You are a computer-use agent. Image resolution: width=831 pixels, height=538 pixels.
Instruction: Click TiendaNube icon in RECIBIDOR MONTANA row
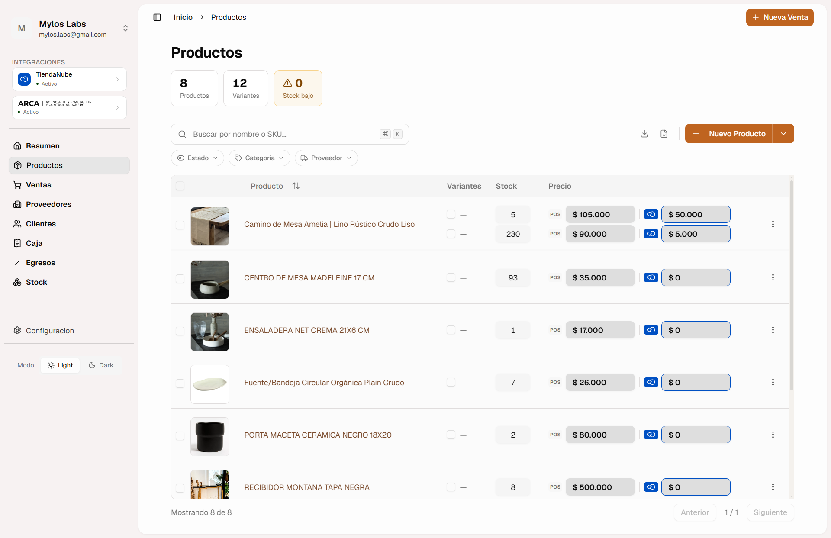(651, 487)
